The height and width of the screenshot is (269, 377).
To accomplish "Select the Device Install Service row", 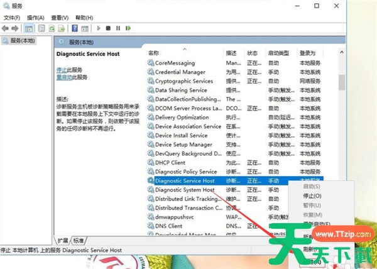I will (x=234, y=135).
